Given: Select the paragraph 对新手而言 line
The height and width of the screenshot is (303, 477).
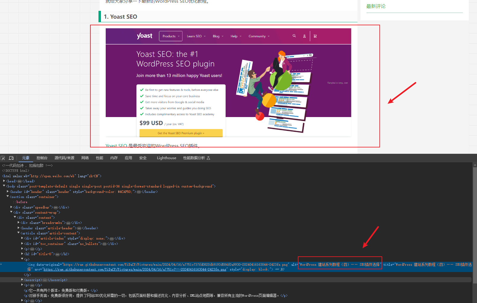Looking at the screenshot, I should click(x=156, y=295).
